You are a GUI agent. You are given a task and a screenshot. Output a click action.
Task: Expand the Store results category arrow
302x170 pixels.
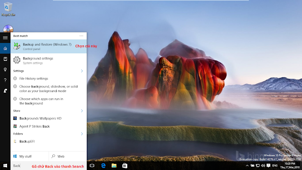pos(82,111)
